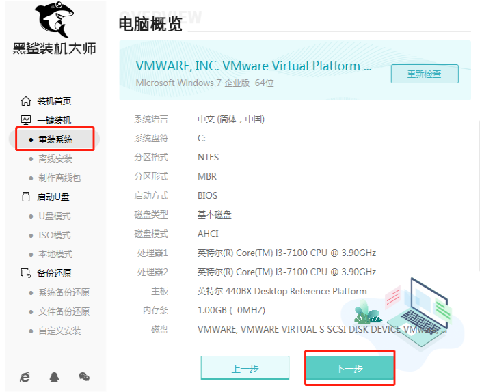Click the 上一步 button

point(245,369)
